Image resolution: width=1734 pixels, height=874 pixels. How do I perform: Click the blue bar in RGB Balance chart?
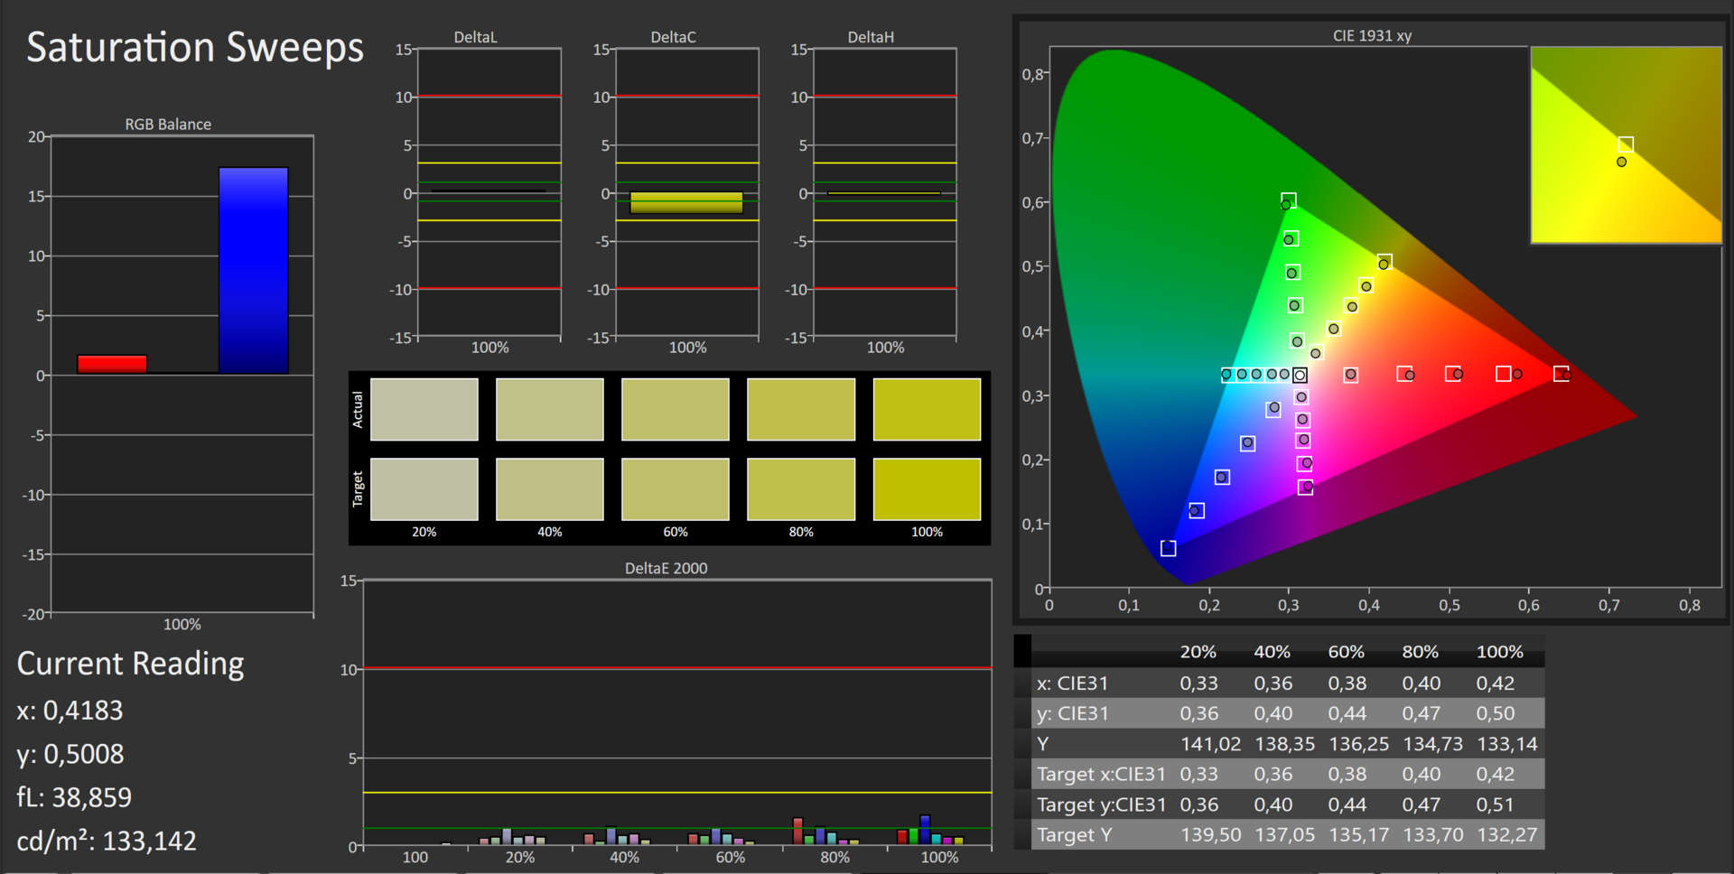pyautogui.click(x=253, y=270)
